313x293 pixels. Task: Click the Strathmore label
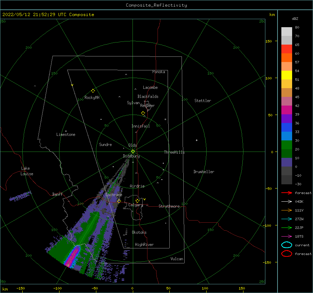(169, 206)
